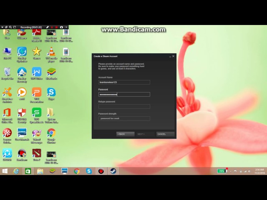The image size is (267, 200).
Task: Click the Retype password field
Action: click(124, 107)
